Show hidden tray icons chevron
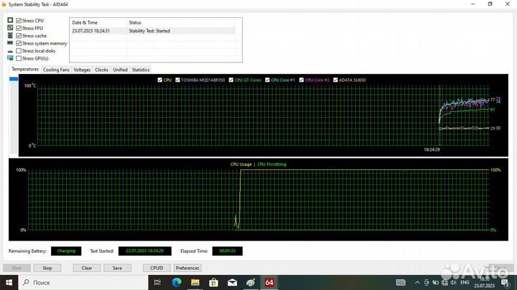This screenshot has height=290, width=517. tap(417, 282)
